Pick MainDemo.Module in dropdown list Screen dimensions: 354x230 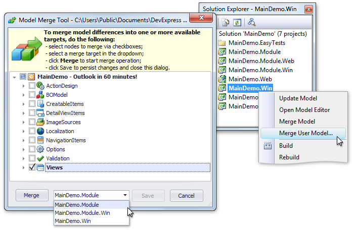tap(92, 205)
